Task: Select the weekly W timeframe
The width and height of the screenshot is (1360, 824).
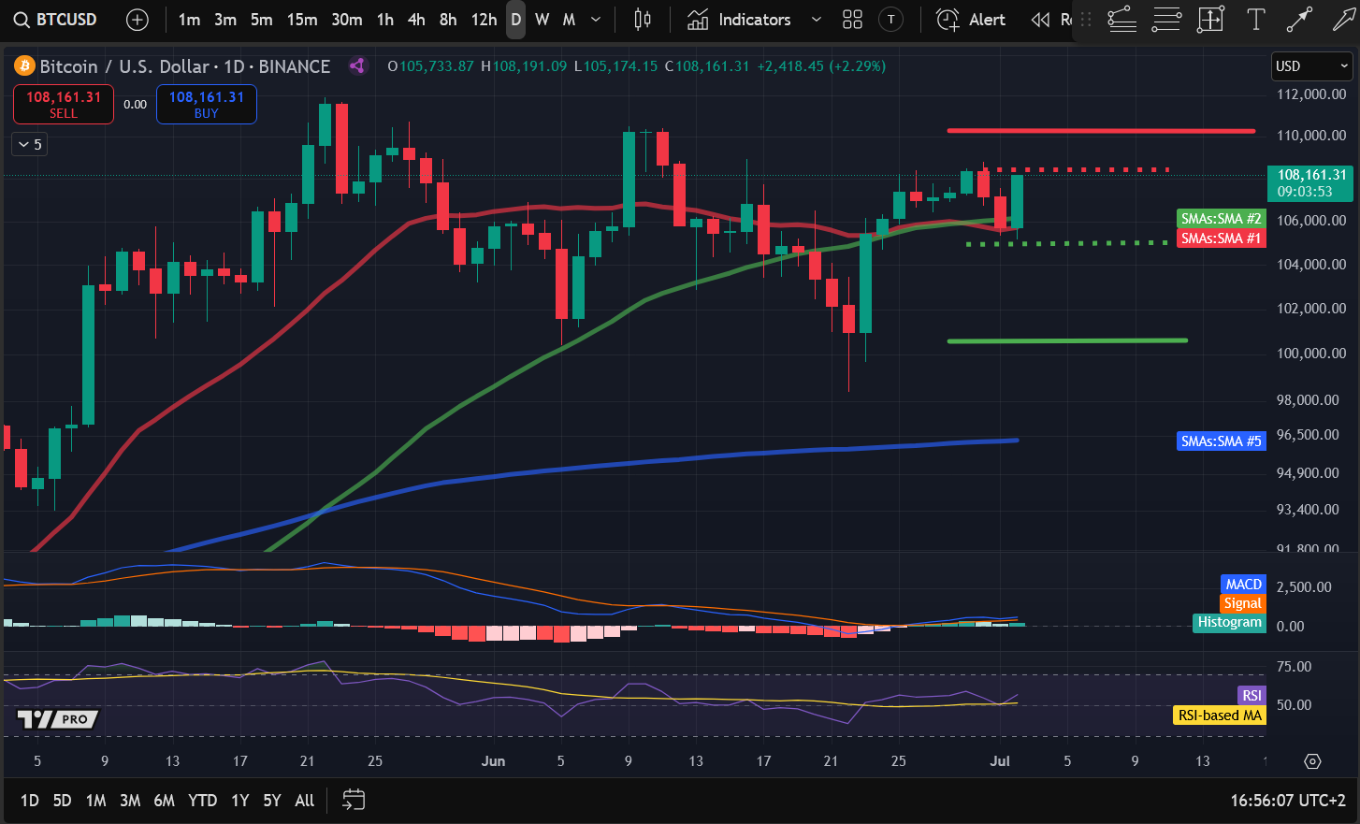Action: pyautogui.click(x=543, y=20)
